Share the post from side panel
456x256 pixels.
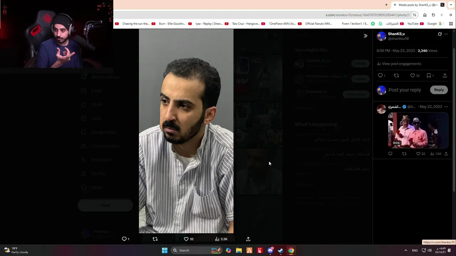[x=445, y=75]
